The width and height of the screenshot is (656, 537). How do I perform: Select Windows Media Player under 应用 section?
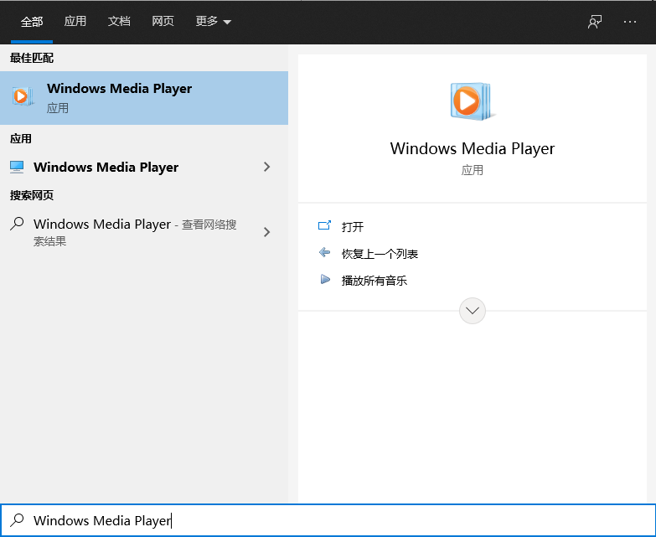pos(106,168)
